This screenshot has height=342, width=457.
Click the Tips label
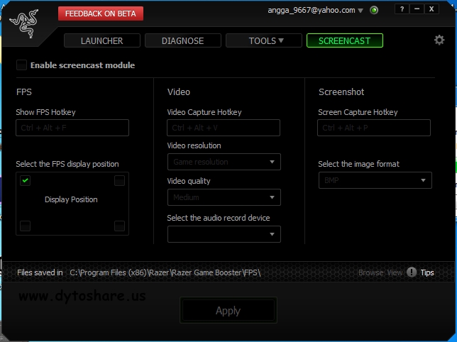pyautogui.click(x=427, y=272)
